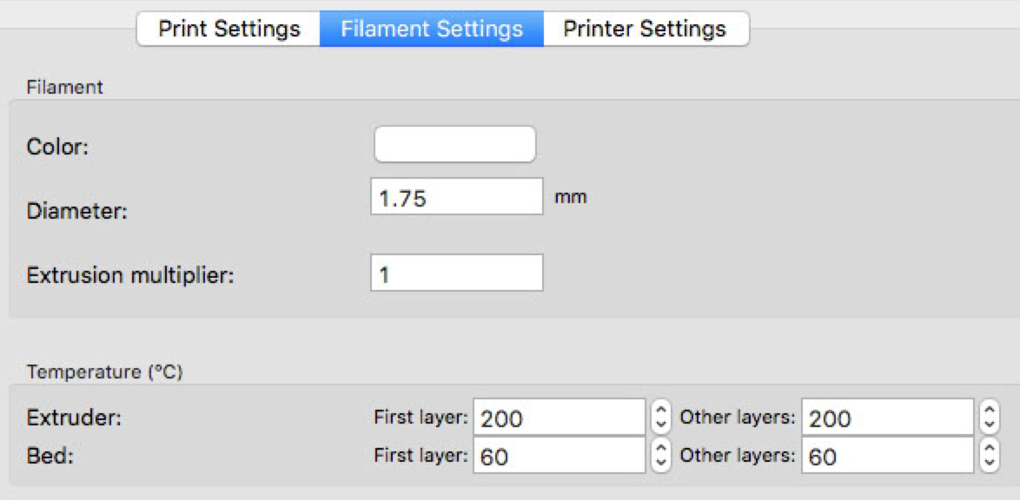Click the Diameter label text

point(76,211)
